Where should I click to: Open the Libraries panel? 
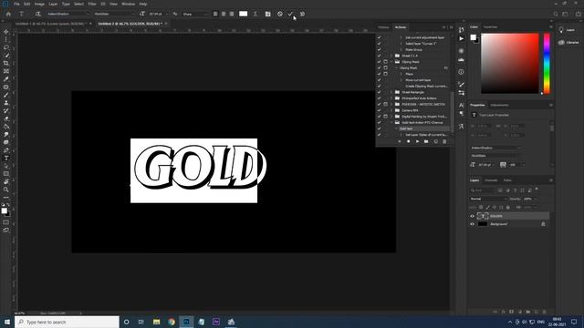pos(568,43)
